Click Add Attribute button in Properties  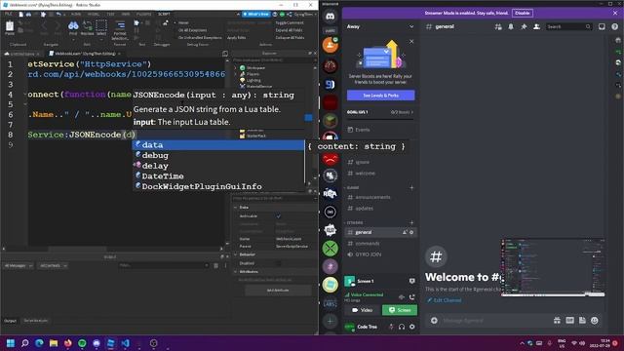point(278,291)
